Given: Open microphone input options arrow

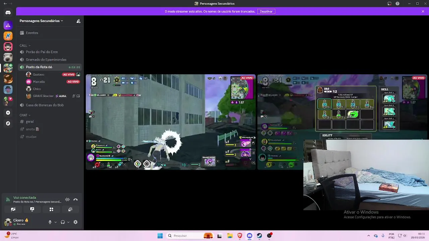Looking at the screenshot, I should pyautogui.click(x=56, y=222).
